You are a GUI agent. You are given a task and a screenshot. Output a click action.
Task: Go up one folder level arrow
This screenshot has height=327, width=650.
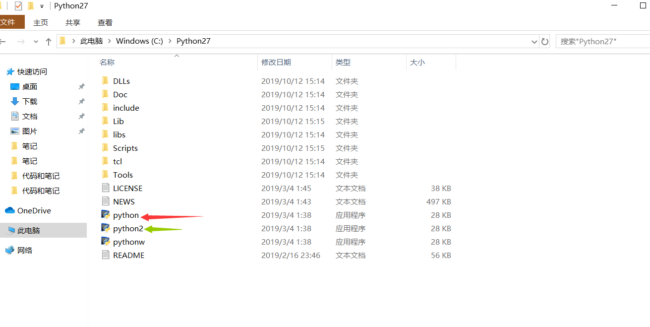pyautogui.click(x=49, y=42)
